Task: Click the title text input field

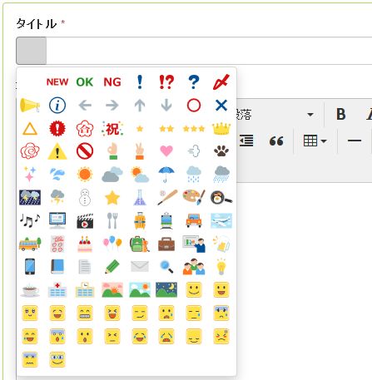Action: (x=209, y=51)
